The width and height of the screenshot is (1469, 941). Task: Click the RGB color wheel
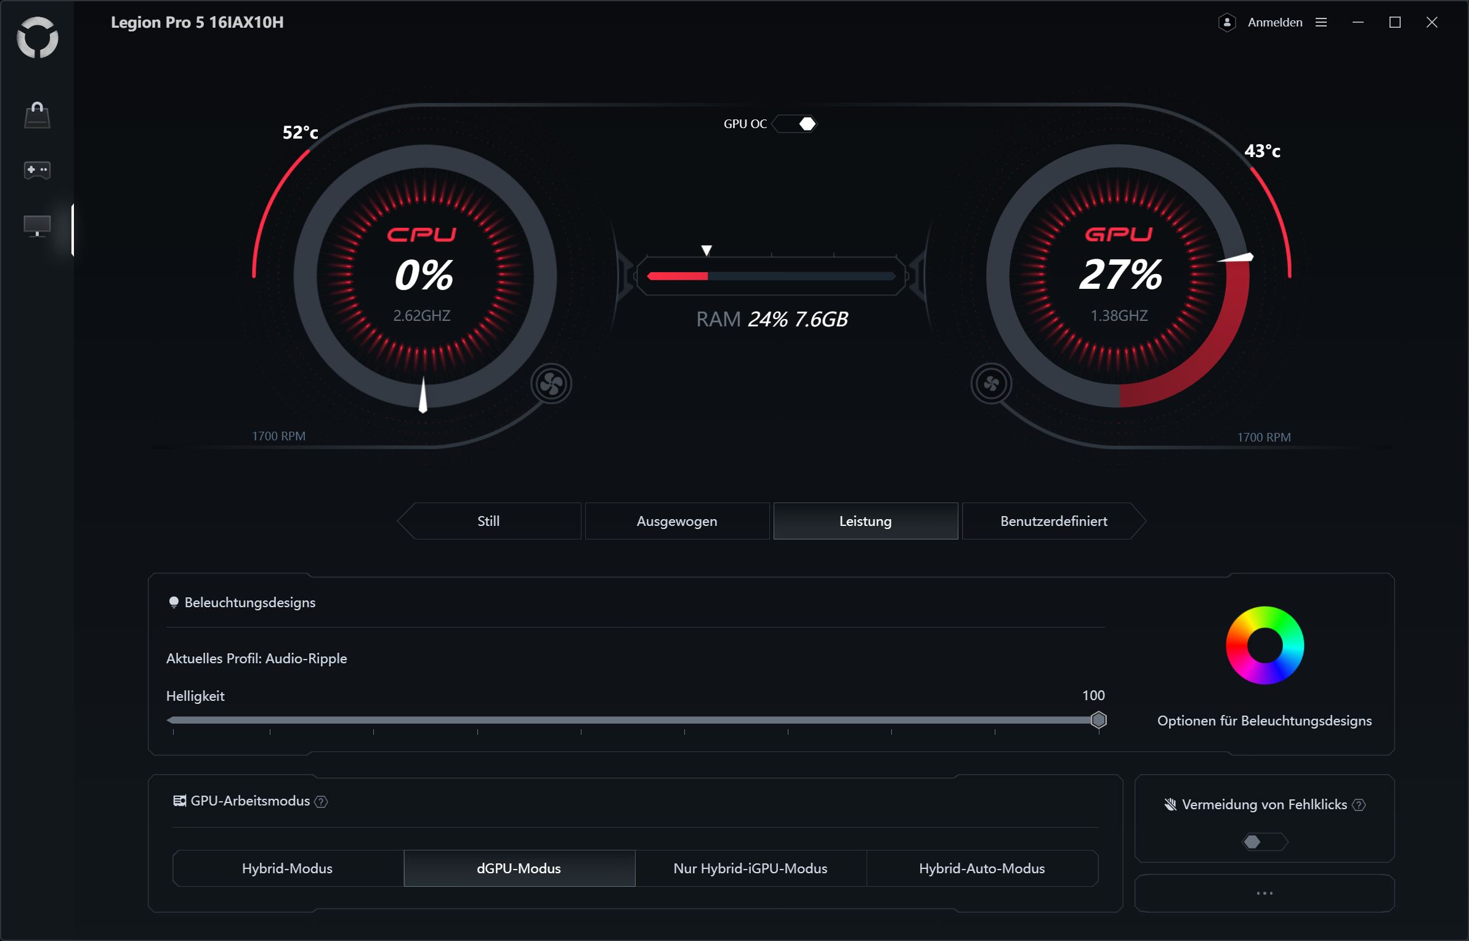(x=1265, y=645)
